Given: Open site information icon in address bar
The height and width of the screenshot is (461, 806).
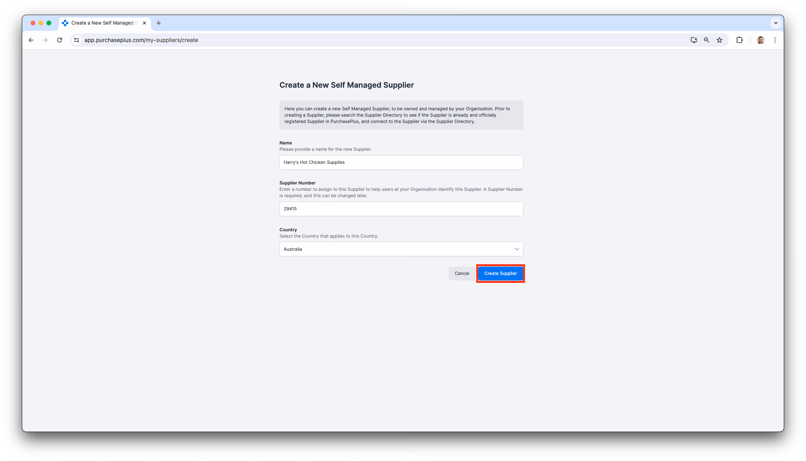Looking at the screenshot, I should point(77,40).
